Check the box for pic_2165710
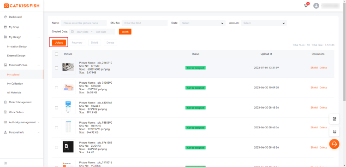Image resolution: width=346 pixels, height=167 pixels. tap(56, 68)
